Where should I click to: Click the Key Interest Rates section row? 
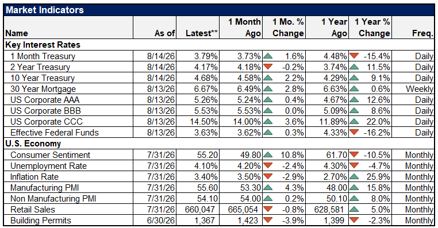(219, 45)
